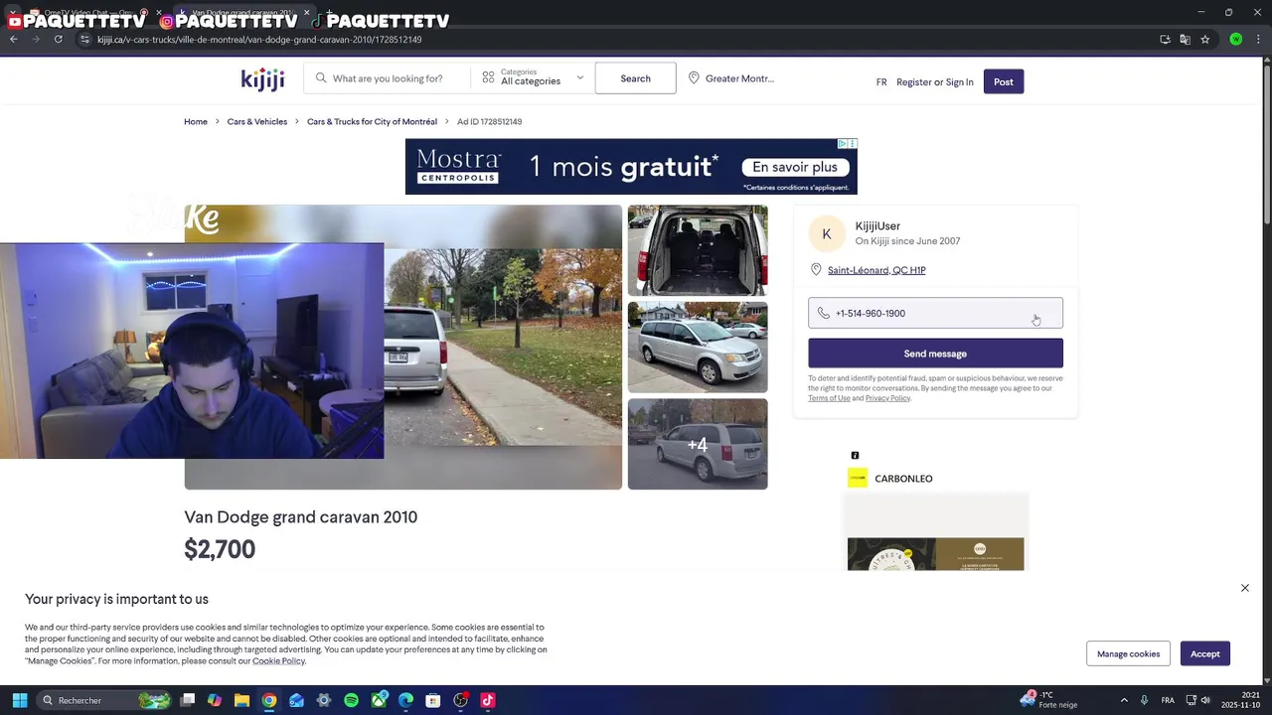Click the phone icon next to +1-514-960-1900

(823, 313)
